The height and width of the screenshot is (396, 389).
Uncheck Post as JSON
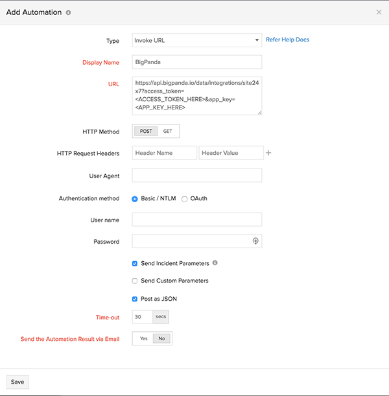(x=135, y=299)
